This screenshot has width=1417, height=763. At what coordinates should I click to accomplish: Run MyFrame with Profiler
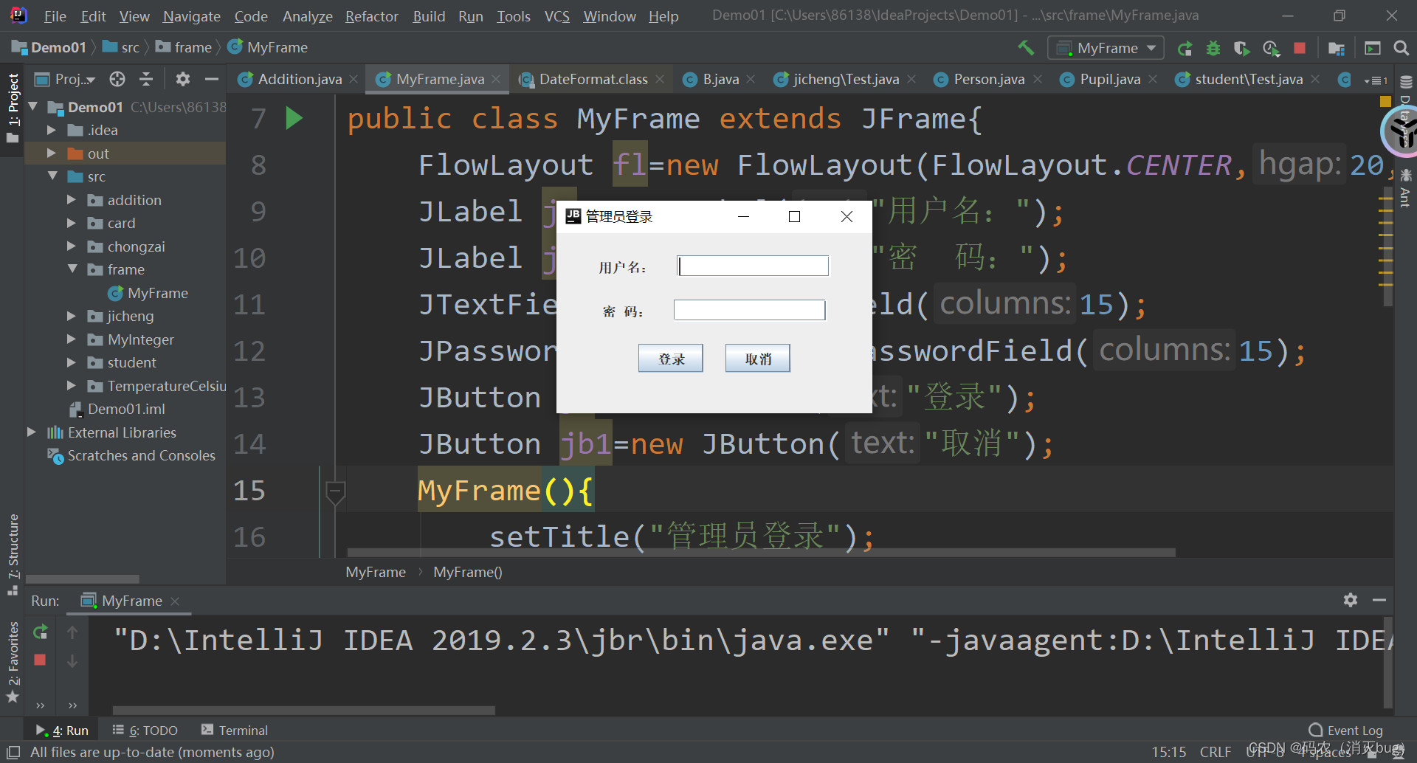pos(1271,48)
